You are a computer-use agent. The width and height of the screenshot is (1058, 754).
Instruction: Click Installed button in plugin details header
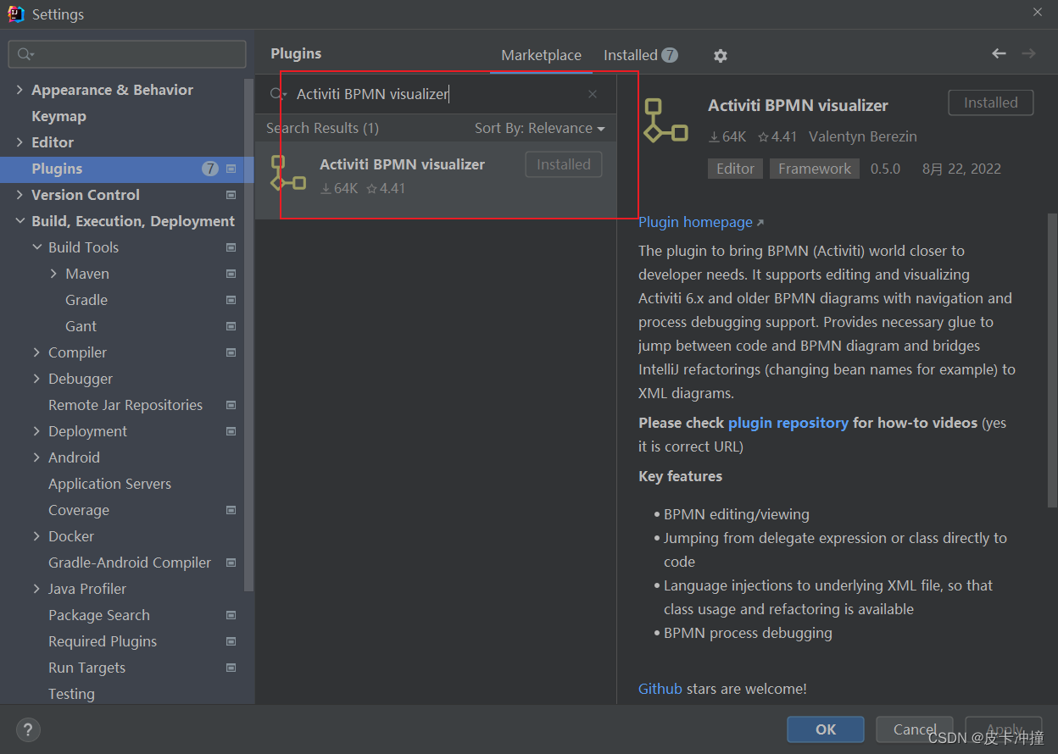[x=990, y=103]
